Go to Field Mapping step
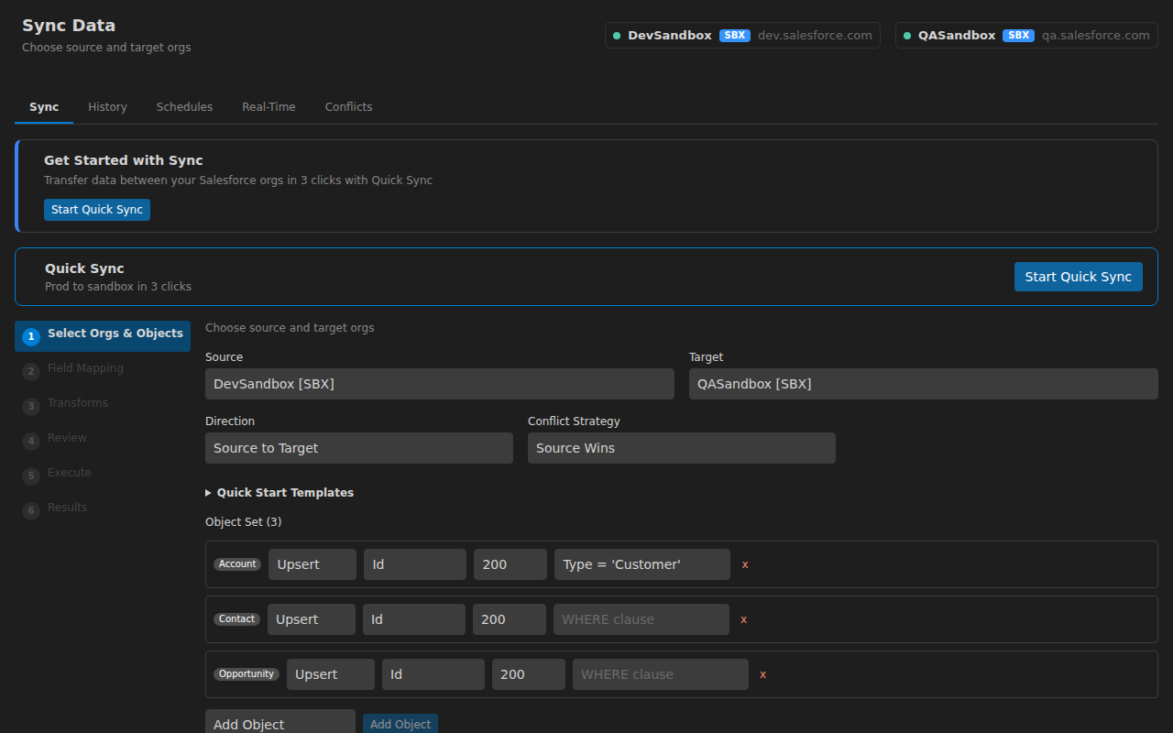The width and height of the screenshot is (1173, 733). tap(103, 371)
